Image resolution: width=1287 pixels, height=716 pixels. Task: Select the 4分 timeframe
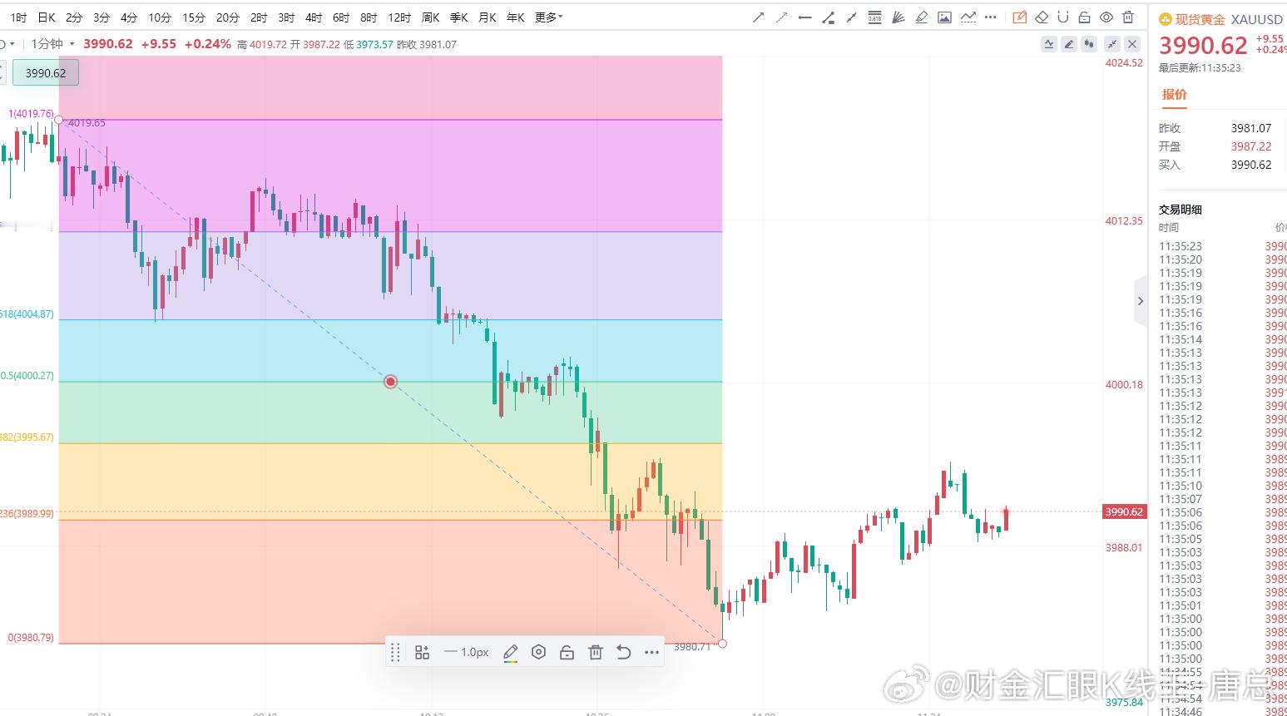point(129,17)
